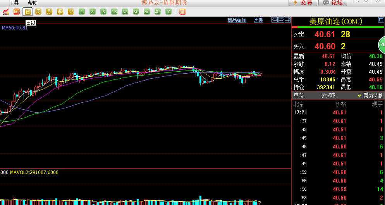This screenshot has width=385, height=205.
Task: Select the 美元/桶 unit option
Action: pyautogui.click(x=373, y=95)
